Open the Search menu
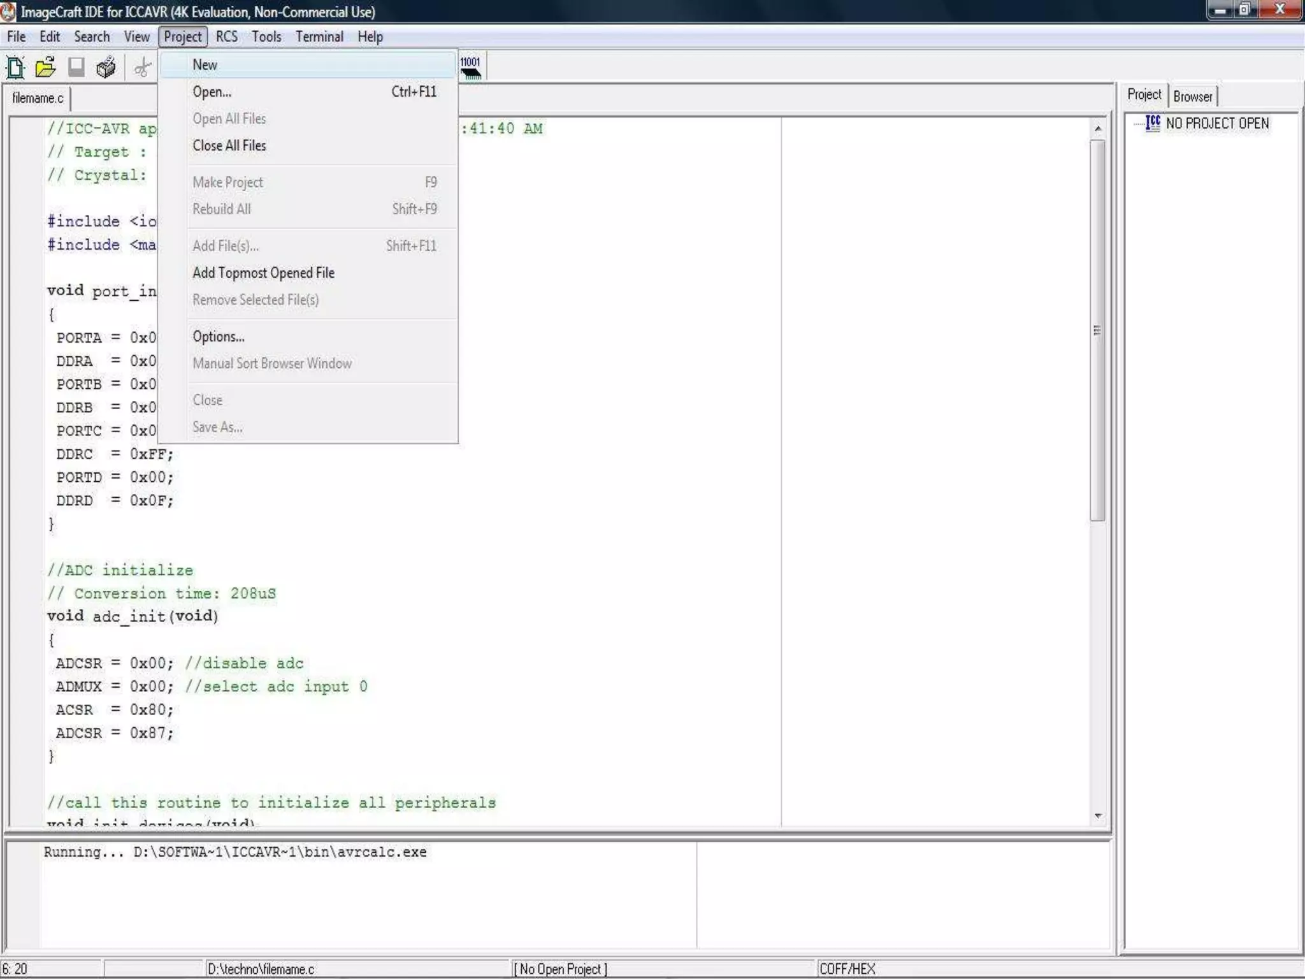1305x979 pixels. (92, 37)
